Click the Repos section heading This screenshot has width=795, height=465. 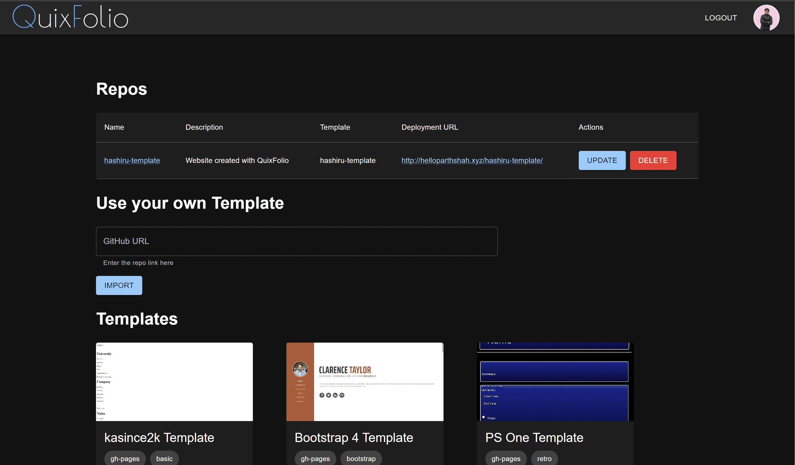pos(121,89)
